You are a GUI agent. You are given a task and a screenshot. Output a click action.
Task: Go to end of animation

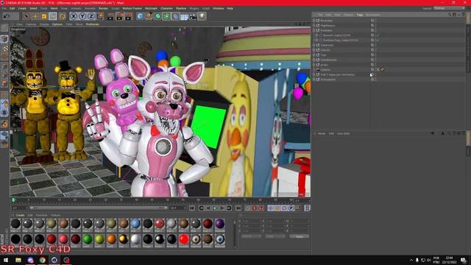click(238, 208)
